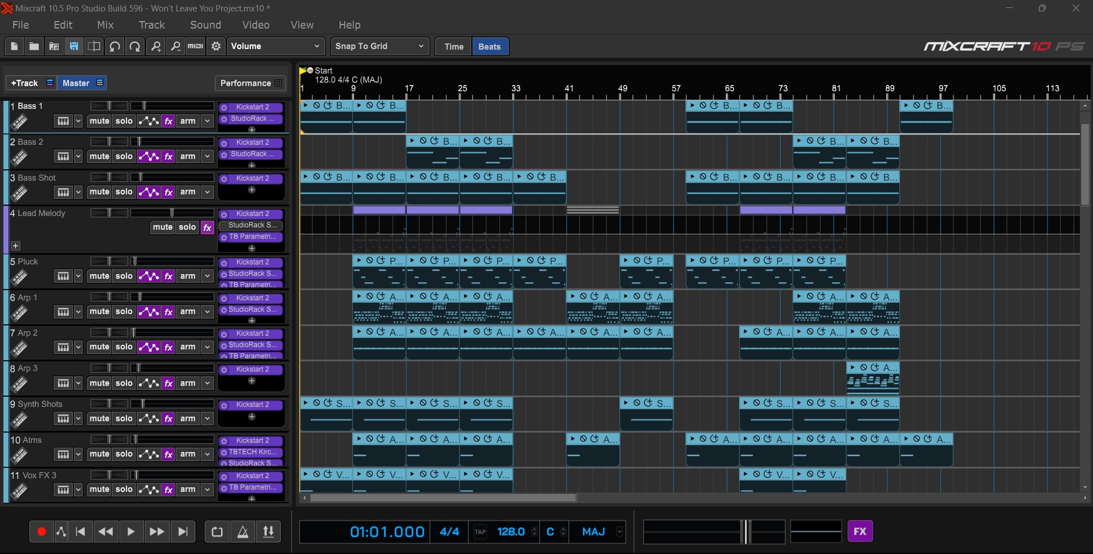Switch timeline to Time mode

[x=454, y=47]
